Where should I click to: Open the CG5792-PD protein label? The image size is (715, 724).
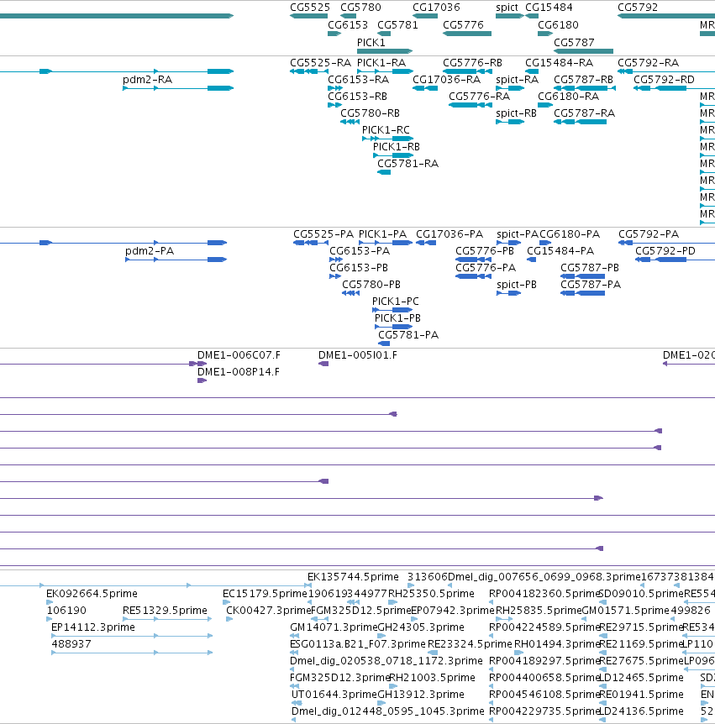pos(665,251)
